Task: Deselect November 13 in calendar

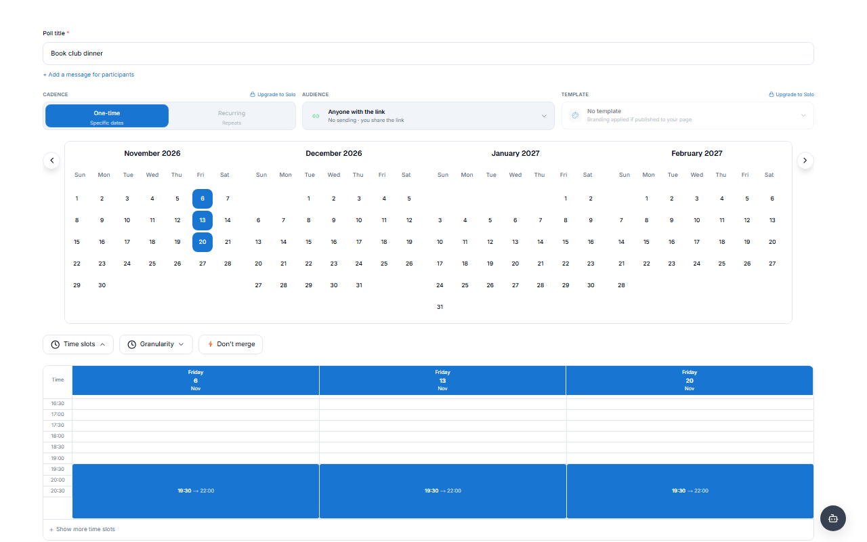Action: [203, 220]
